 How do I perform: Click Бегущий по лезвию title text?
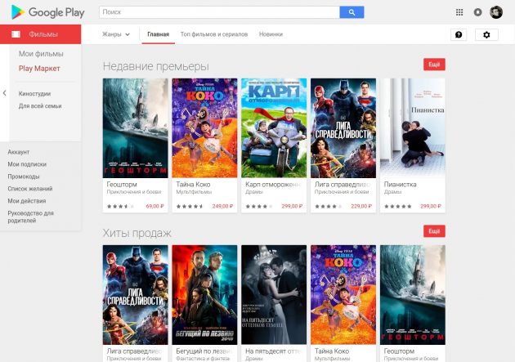[204, 351]
